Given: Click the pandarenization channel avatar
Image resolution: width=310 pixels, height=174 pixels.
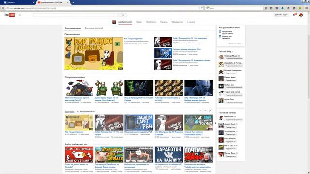Looking at the screenshot, I should 114,22.
